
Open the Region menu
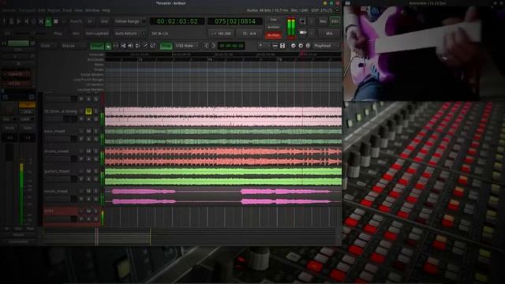tap(54, 10)
